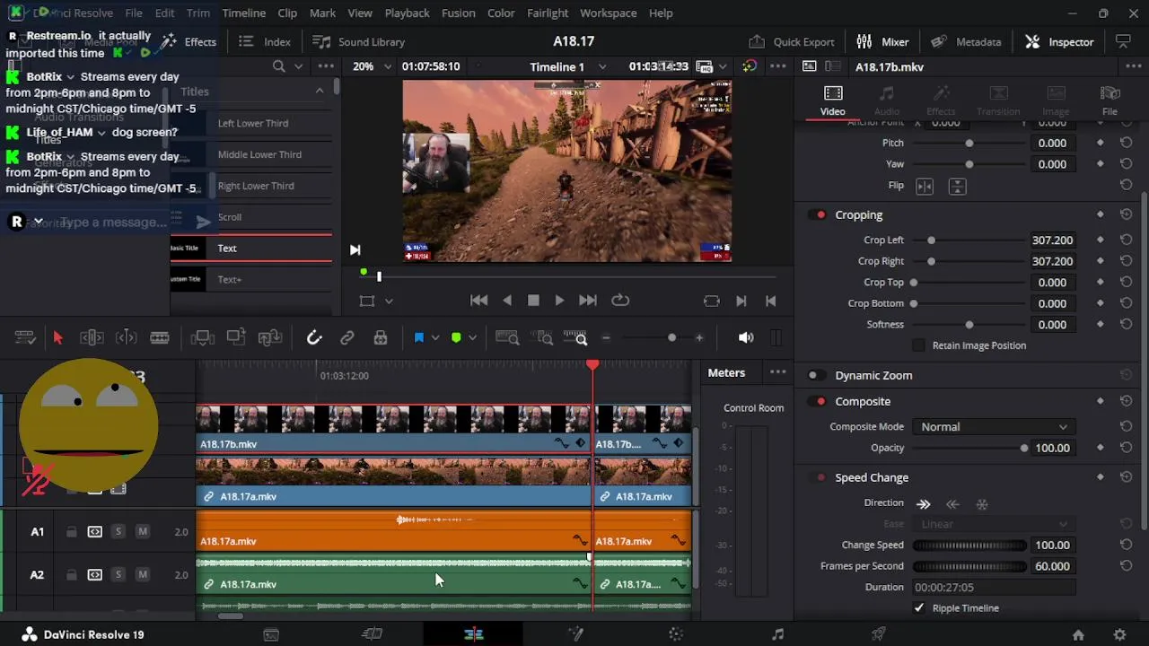Screen dimensions: 1149x646
Task: Toggle the linked selection chain icon
Action: coord(347,338)
